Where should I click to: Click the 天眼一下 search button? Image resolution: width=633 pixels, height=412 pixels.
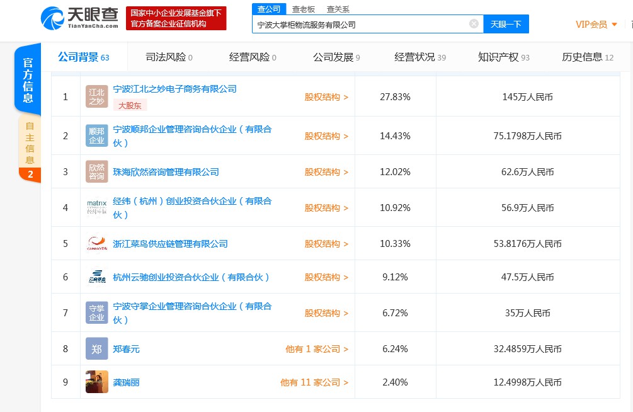click(506, 24)
